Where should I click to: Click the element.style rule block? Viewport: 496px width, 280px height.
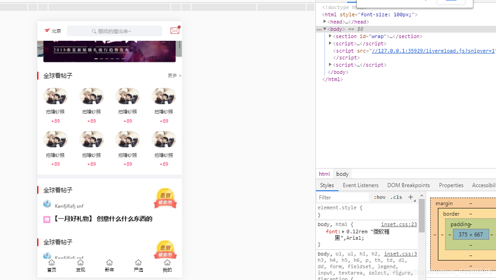(367, 211)
